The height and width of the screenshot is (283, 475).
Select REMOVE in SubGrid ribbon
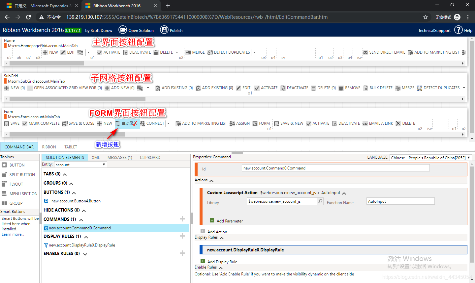pyautogui.click(x=349, y=88)
